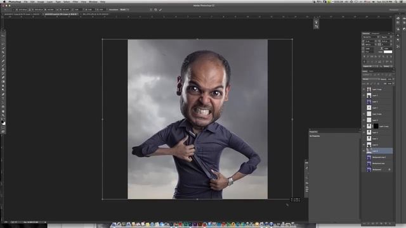Commit the transform with the checkmark
The width and height of the screenshot is (406, 228).
coord(160,9)
